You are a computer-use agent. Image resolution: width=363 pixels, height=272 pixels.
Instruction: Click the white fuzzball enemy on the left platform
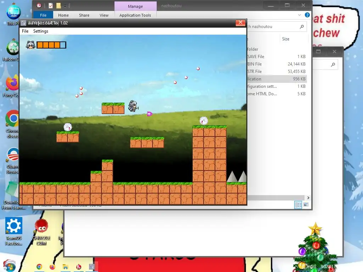pyautogui.click(x=68, y=127)
